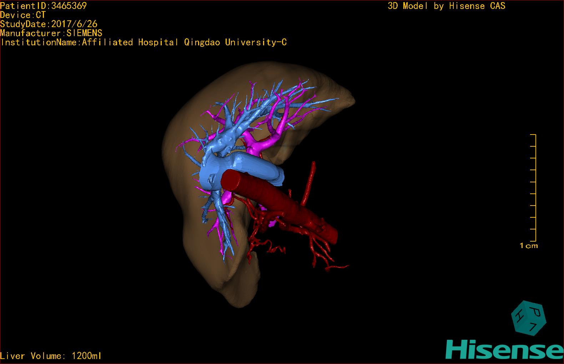
Task: Click the Liver Volume: 1200ml readout
Action: tap(51, 356)
